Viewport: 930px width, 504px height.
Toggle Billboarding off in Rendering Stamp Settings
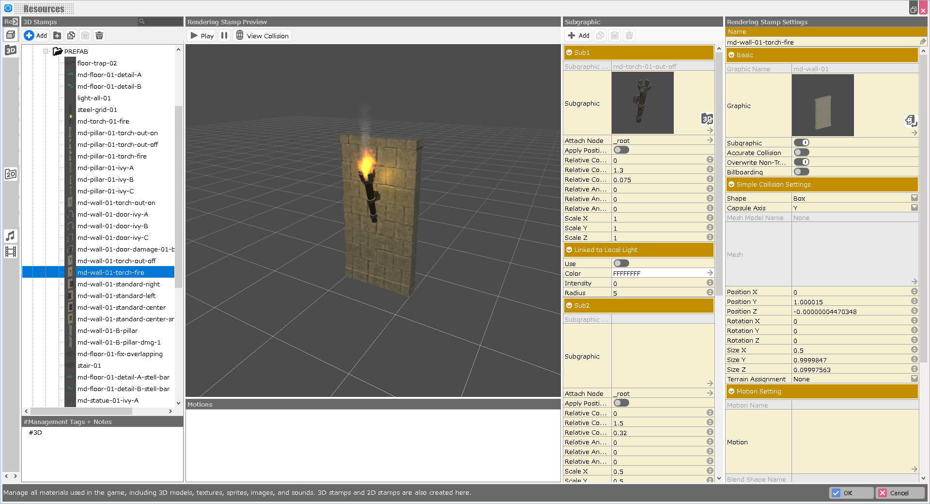tap(801, 172)
